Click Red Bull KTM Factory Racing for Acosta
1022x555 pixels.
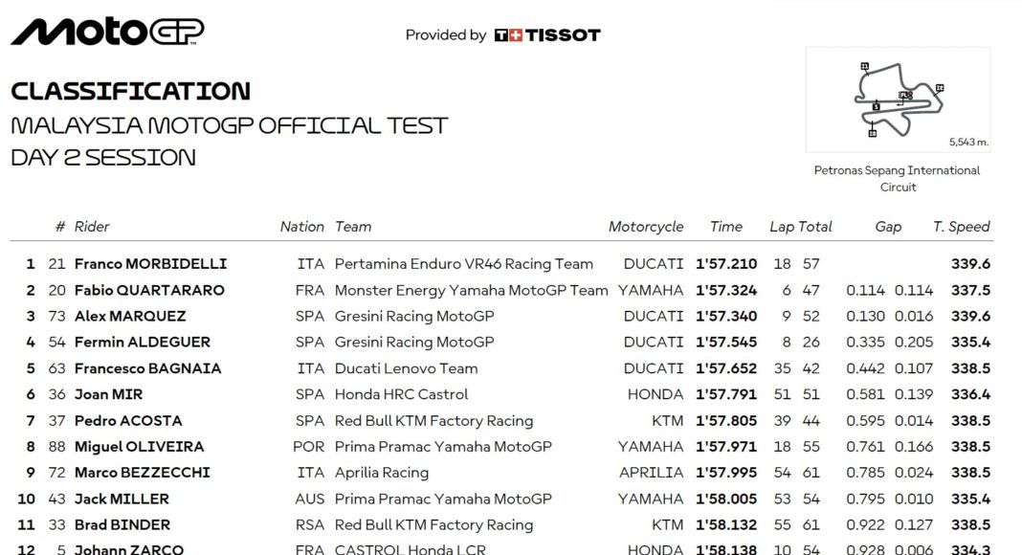pyautogui.click(x=433, y=420)
